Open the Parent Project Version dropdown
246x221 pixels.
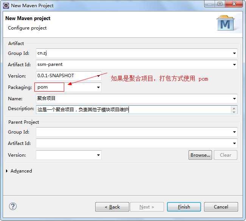(98, 155)
